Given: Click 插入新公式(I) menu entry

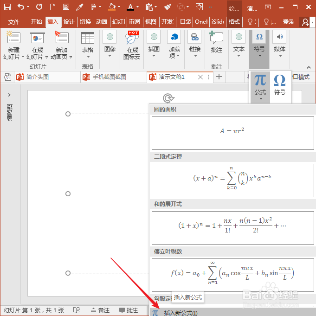Looking at the screenshot, I should (233, 312).
